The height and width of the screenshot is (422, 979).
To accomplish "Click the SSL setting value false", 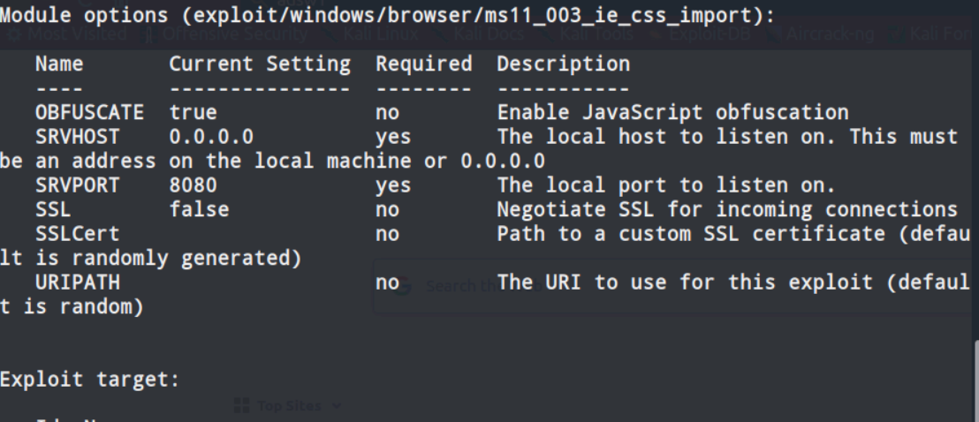I will point(199,210).
